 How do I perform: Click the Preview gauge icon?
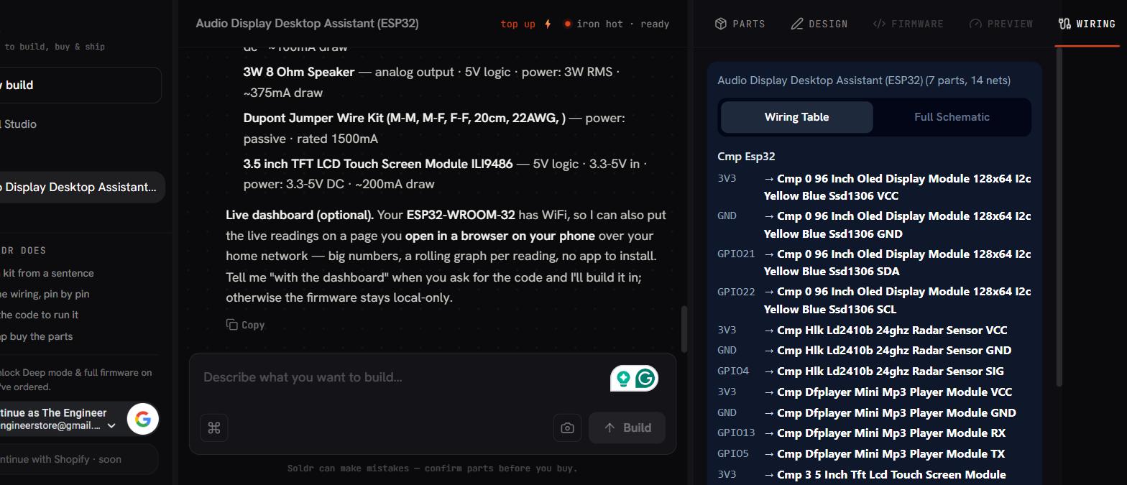point(975,24)
